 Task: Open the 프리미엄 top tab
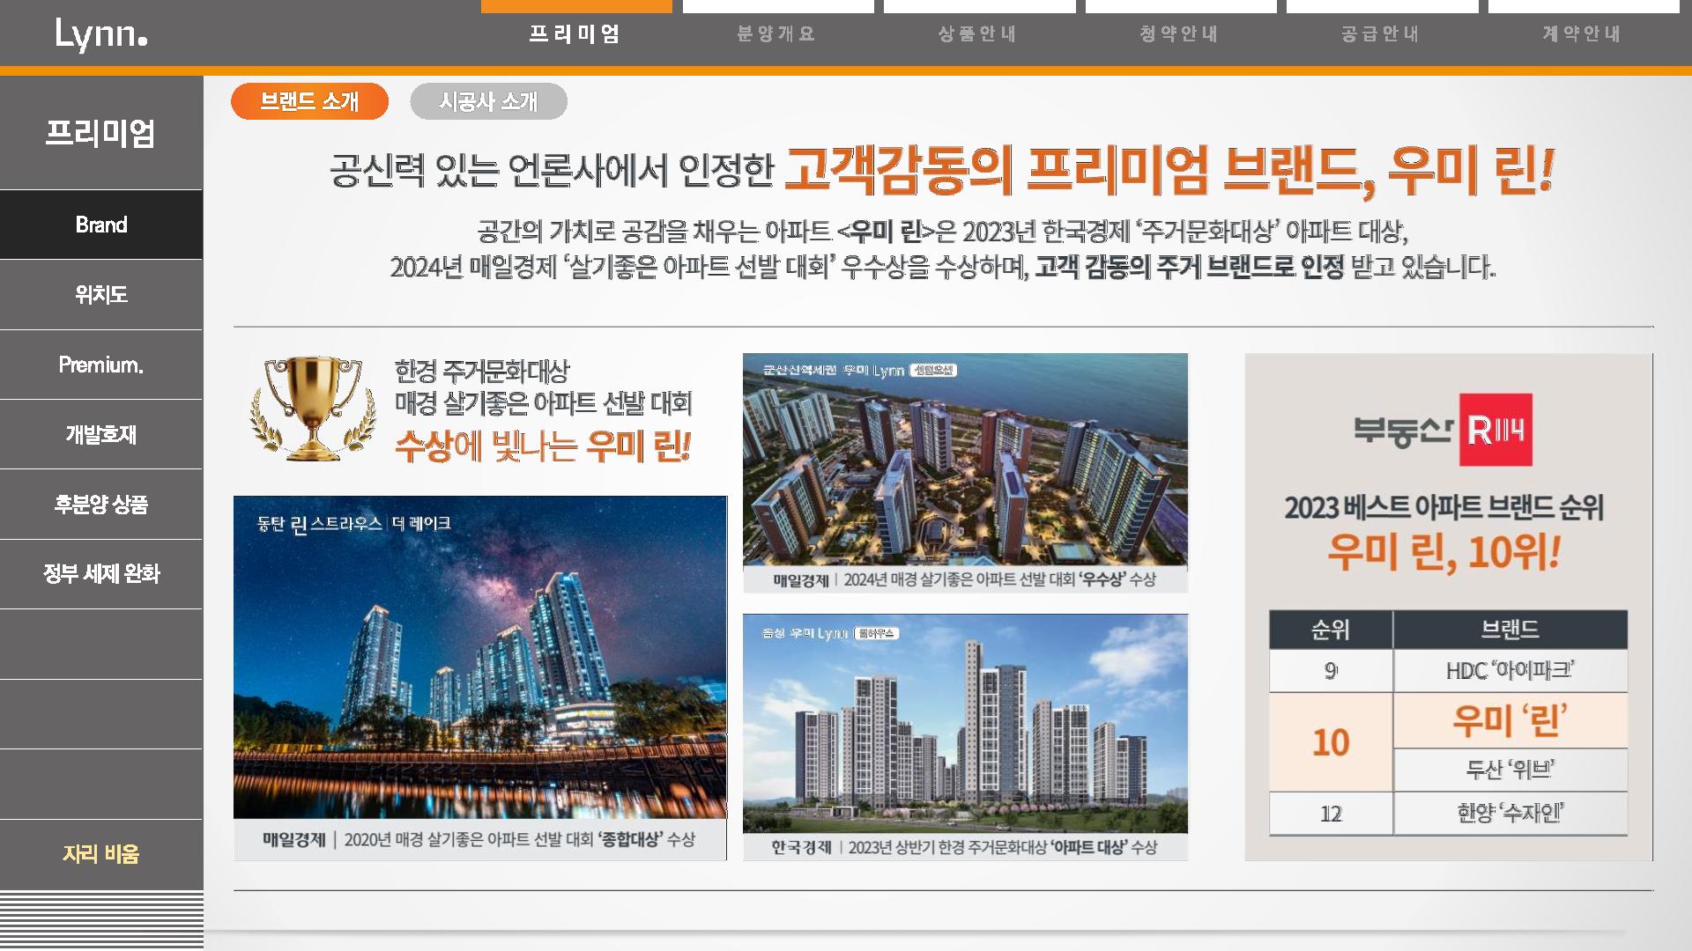575,33
